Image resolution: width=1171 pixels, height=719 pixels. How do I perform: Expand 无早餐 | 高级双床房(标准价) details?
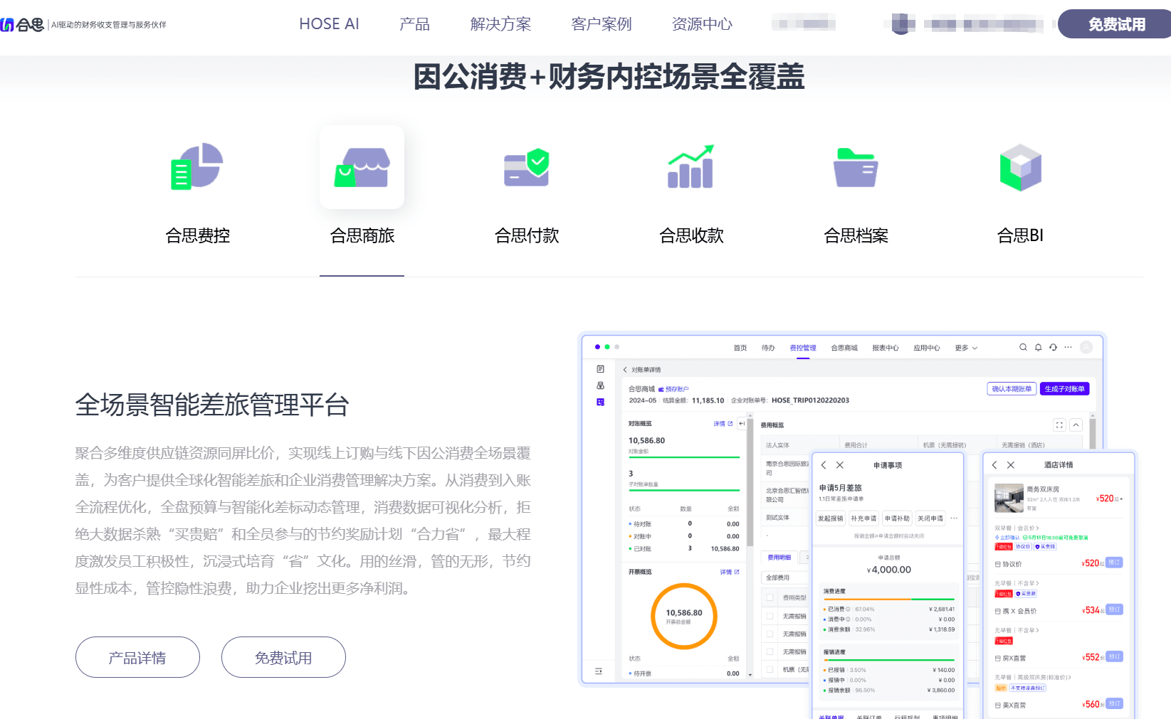tap(1032, 678)
